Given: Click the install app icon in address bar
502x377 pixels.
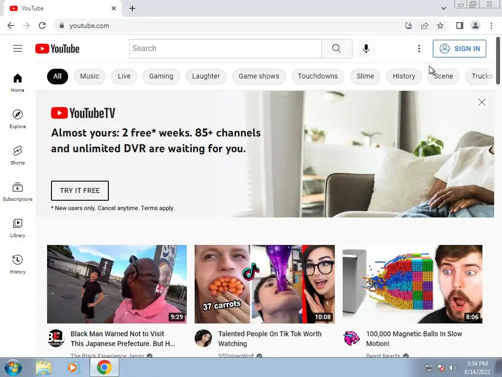Looking at the screenshot, I should 409,26.
